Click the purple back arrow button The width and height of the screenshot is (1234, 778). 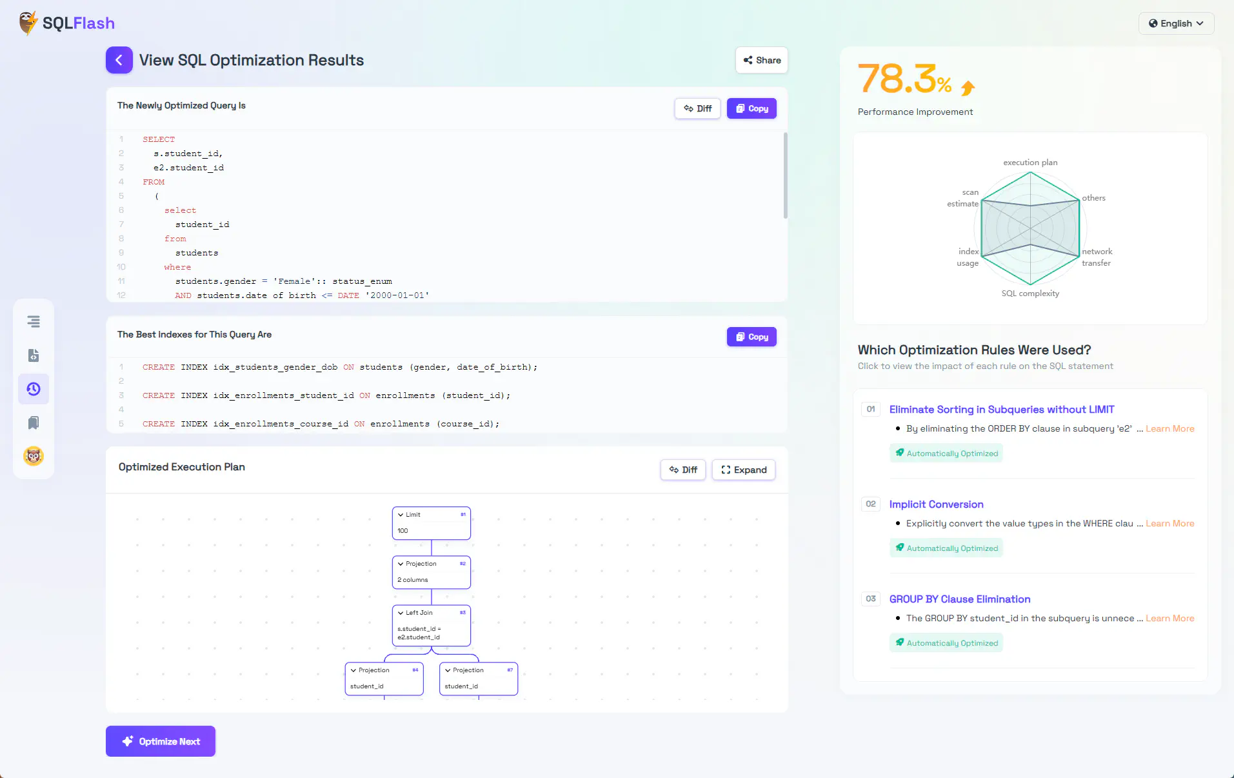pyautogui.click(x=119, y=60)
